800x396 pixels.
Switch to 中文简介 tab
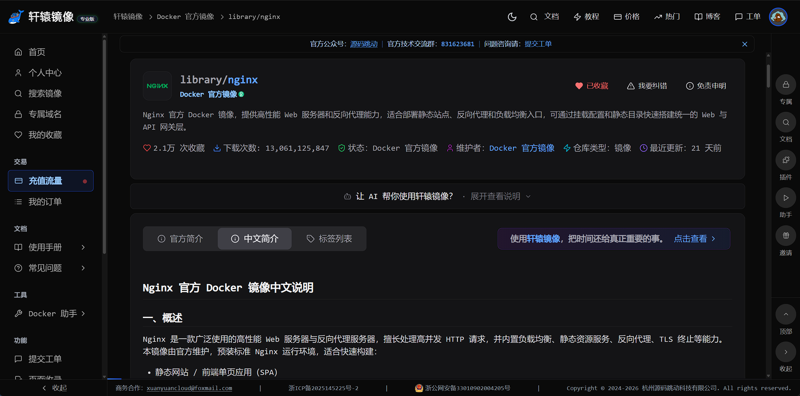[x=255, y=239]
